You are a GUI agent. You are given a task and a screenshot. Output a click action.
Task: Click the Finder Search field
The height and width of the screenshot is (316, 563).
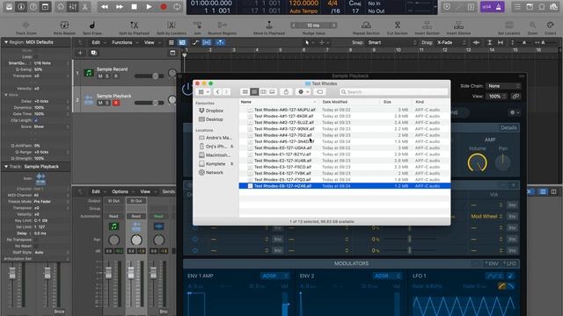click(x=393, y=92)
